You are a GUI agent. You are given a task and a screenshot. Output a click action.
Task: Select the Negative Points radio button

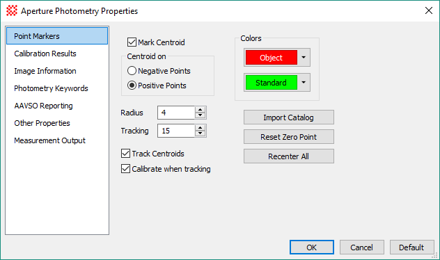coord(132,71)
